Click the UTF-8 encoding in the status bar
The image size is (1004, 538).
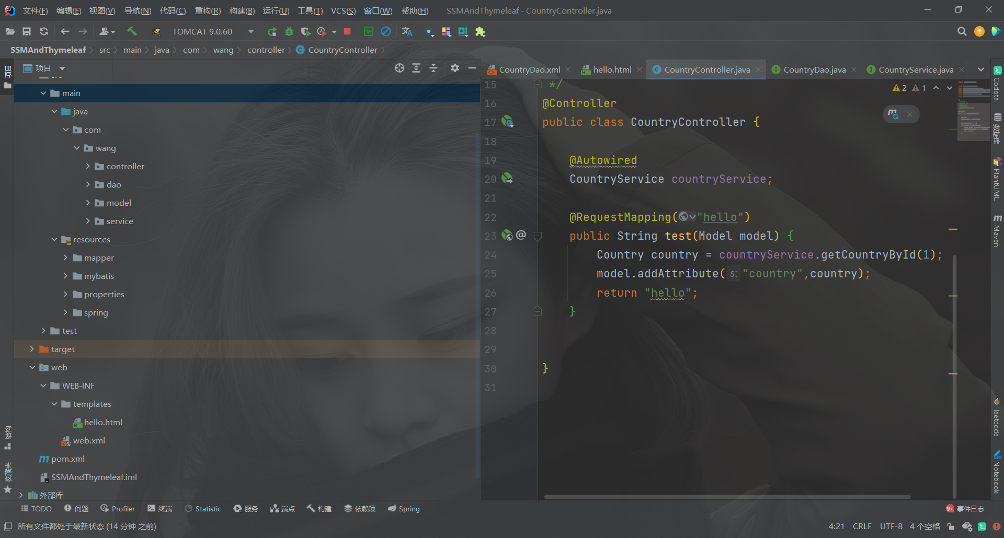pyautogui.click(x=891, y=527)
